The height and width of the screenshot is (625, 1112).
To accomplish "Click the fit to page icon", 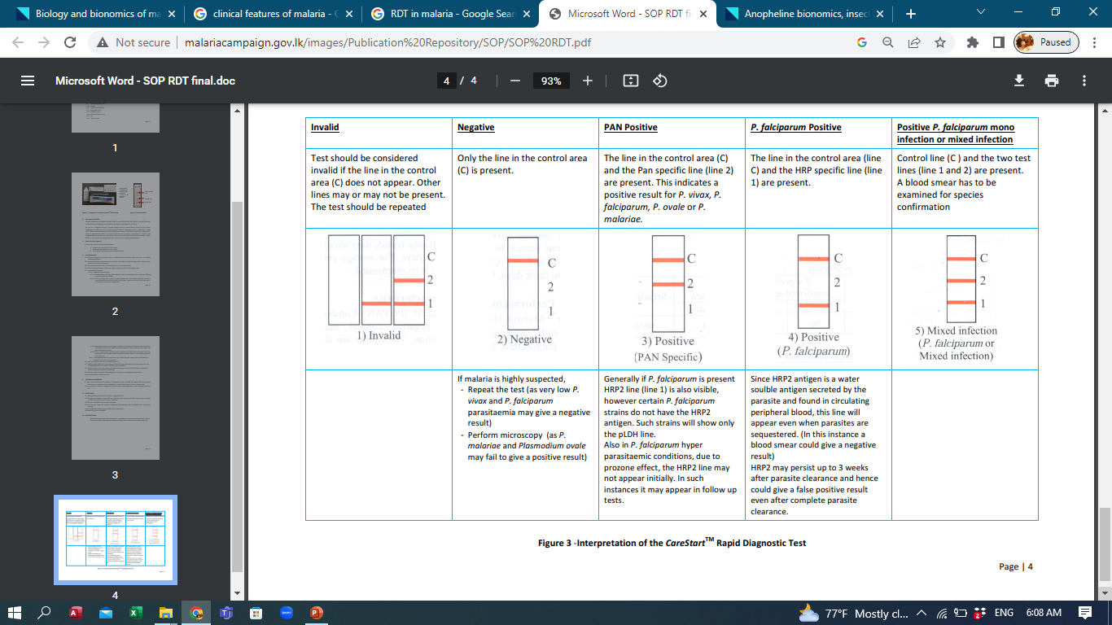I will coord(631,81).
